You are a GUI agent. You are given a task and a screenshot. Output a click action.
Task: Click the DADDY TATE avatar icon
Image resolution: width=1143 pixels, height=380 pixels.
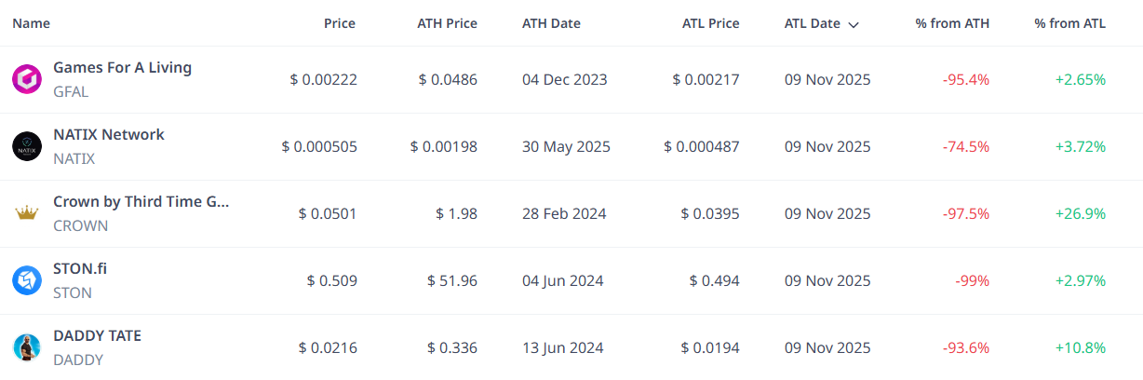26,347
